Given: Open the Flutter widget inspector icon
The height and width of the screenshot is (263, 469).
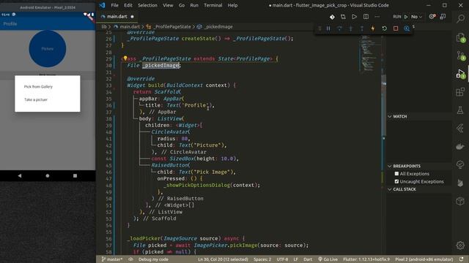Looking at the screenshot, I should coord(407,28).
